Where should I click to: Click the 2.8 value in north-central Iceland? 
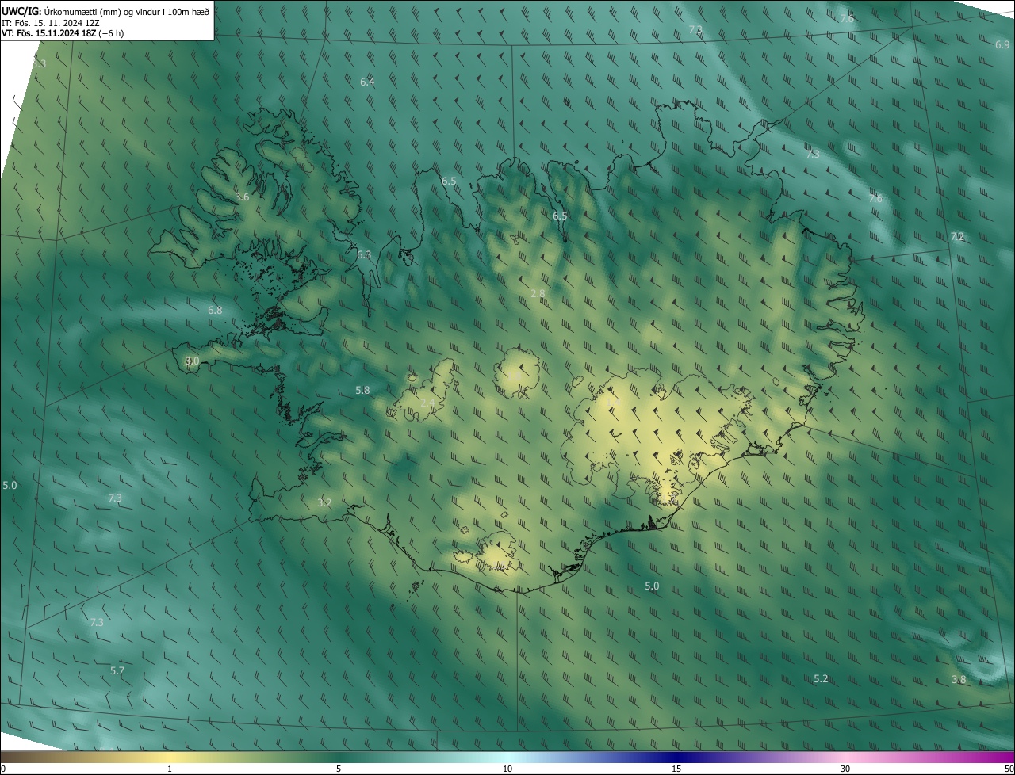(x=538, y=294)
